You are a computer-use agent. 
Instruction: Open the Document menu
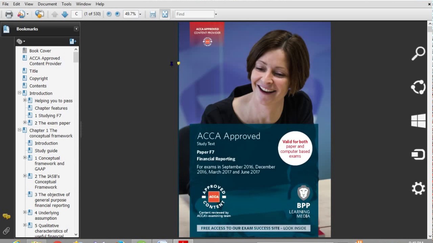click(47, 4)
